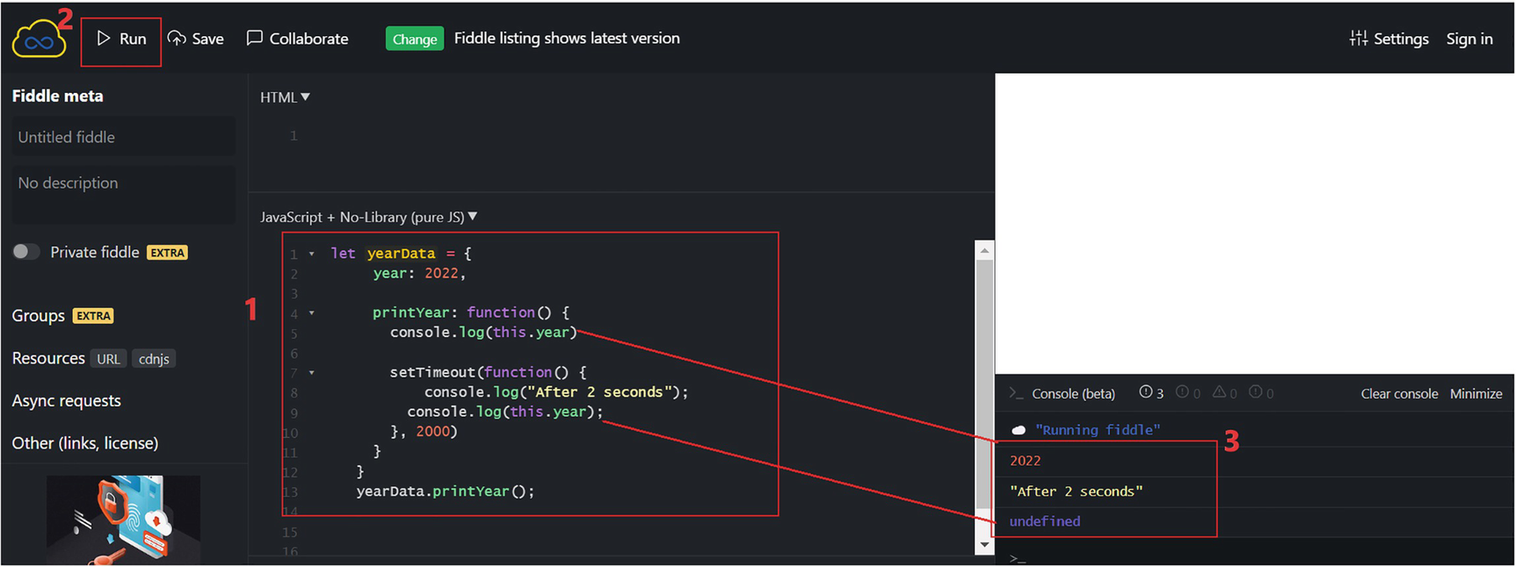Image resolution: width=1516 pixels, height=567 pixels.
Task: Minimize the console panel
Action: (1476, 394)
